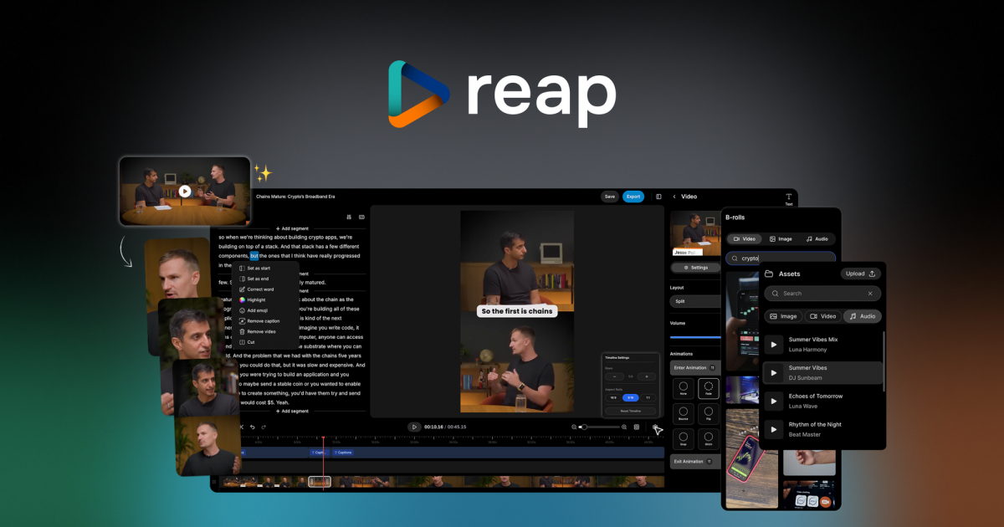Decrease timeline rows with the minus button

pos(612,376)
